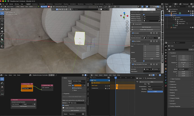194x116 pixels.
Task: Toggle the Receive Shadows checkbox
Action: (x=144, y=15)
